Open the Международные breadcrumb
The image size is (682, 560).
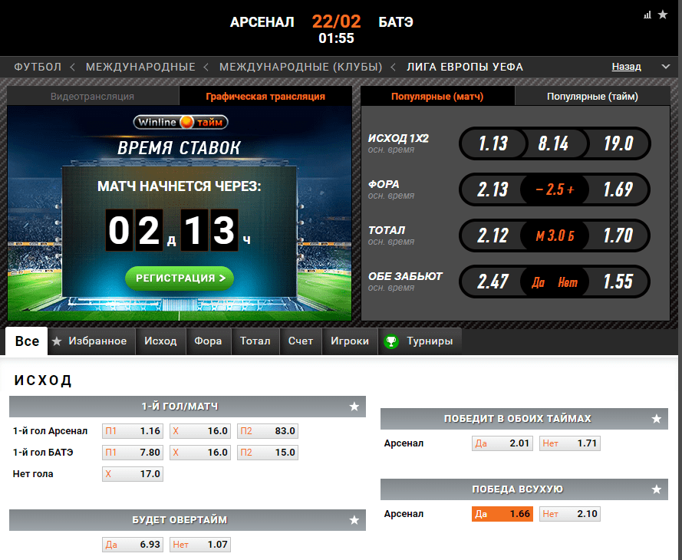[140, 67]
